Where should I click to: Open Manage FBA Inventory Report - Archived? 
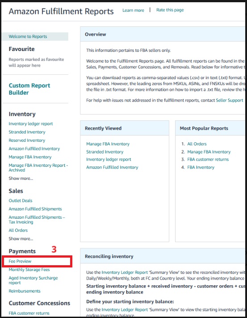tap(38, 168)
